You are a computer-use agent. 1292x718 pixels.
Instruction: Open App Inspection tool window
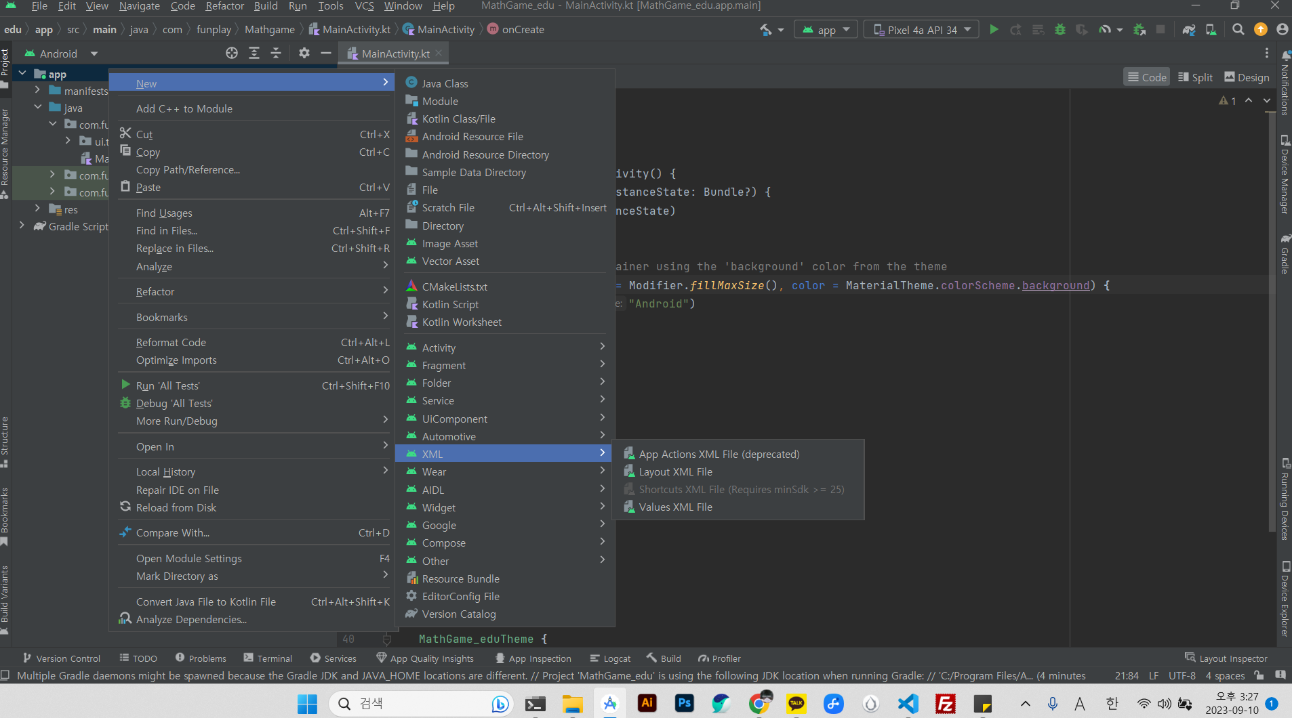click(533, 658)
